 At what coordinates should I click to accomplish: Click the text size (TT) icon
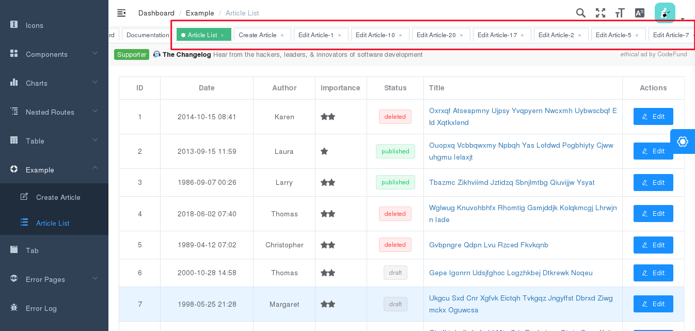coord(620,13)
